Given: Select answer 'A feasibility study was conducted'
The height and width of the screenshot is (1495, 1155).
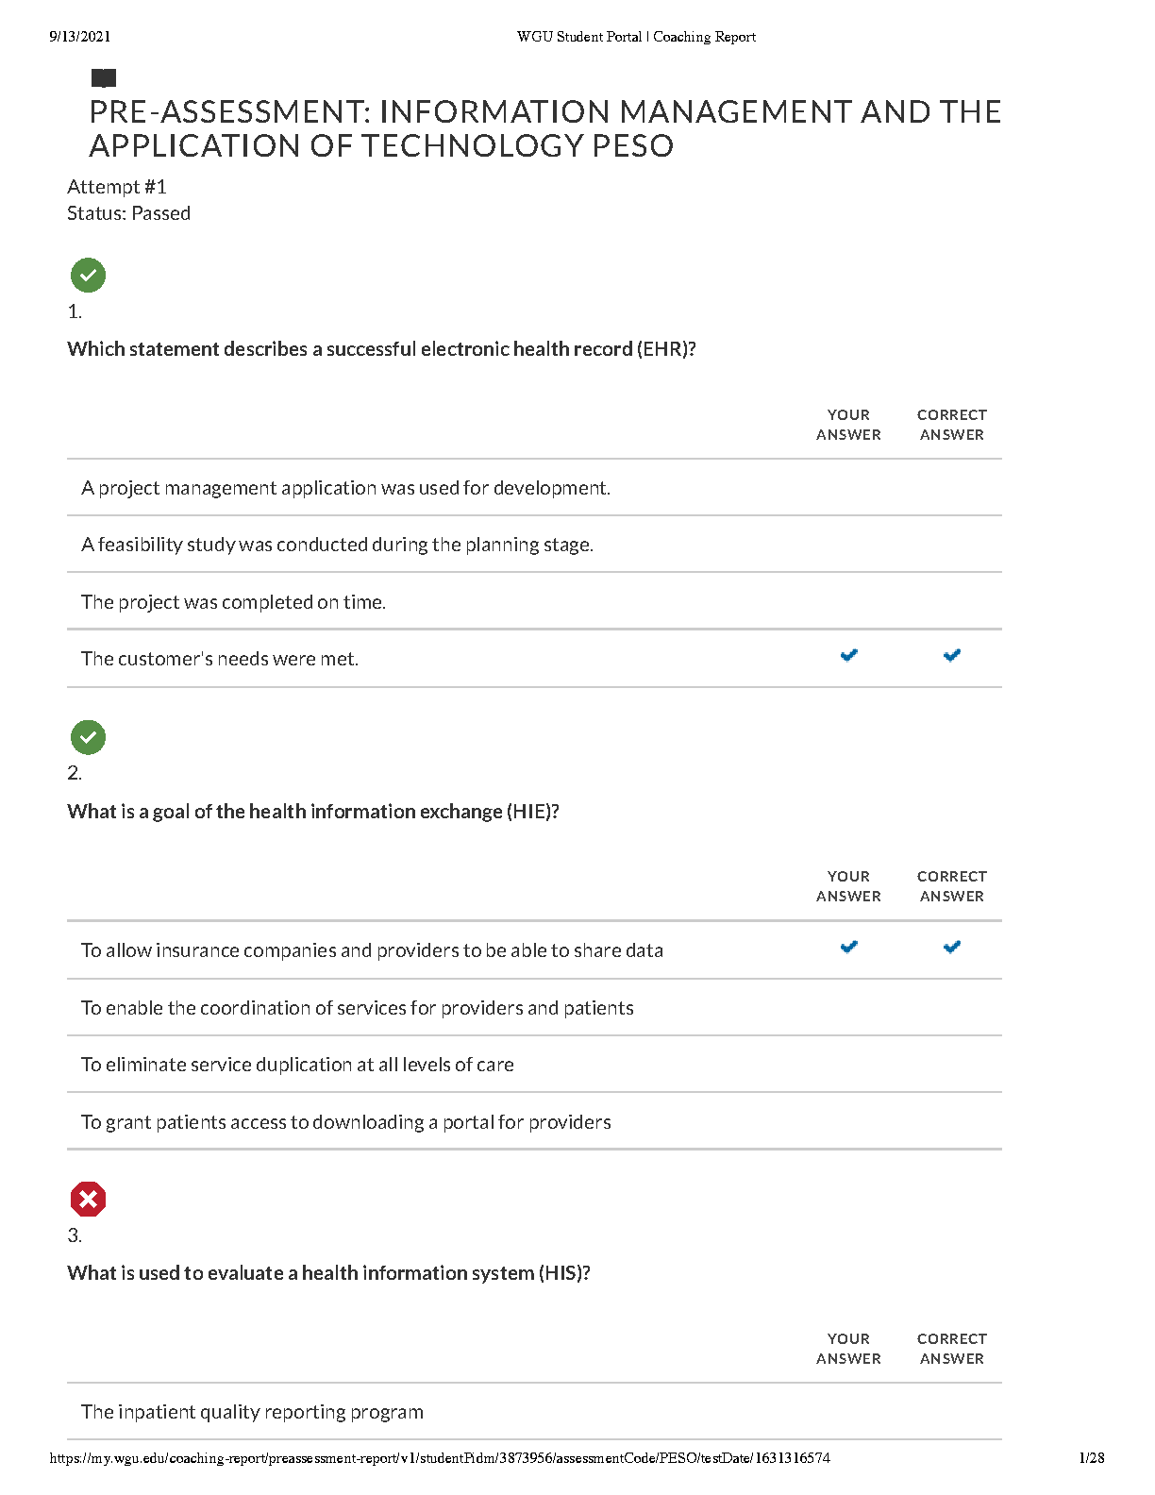Looking at the screenshot, I should tap(337, 545).
